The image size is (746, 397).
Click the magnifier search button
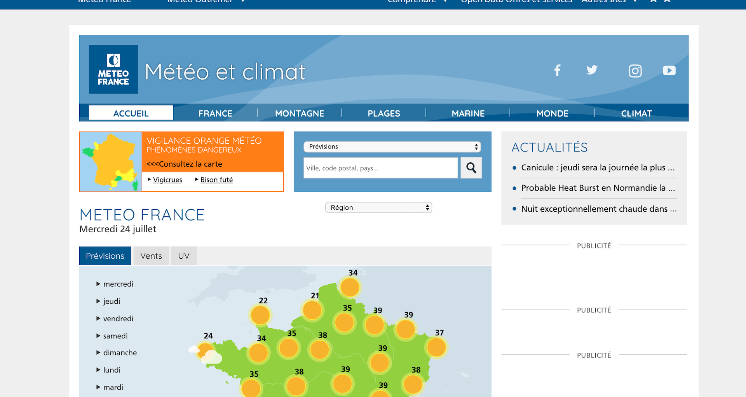[x=471, y=168]
